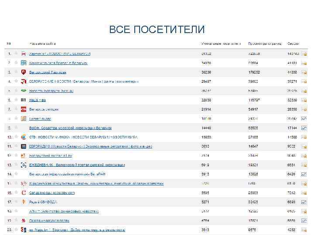Toggle favorite star for Наша Ніва

coord(16,100)
